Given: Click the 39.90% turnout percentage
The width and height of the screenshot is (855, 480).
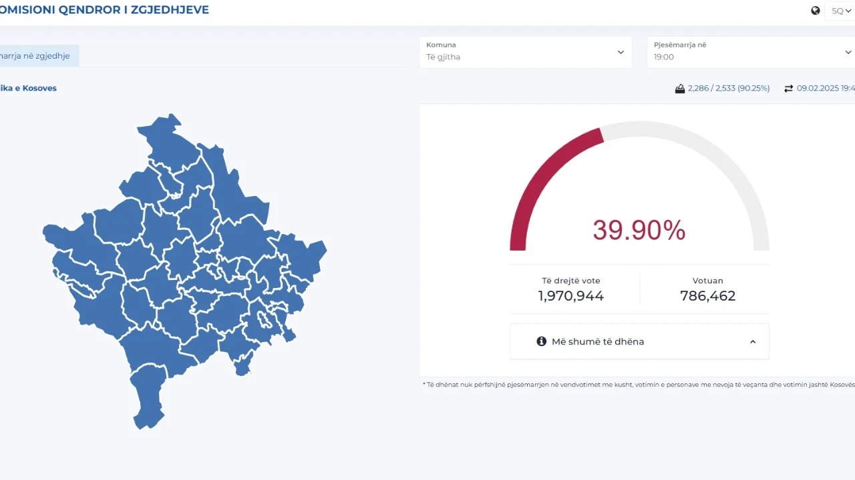Looking at the screenshot, I should (639, 230).
